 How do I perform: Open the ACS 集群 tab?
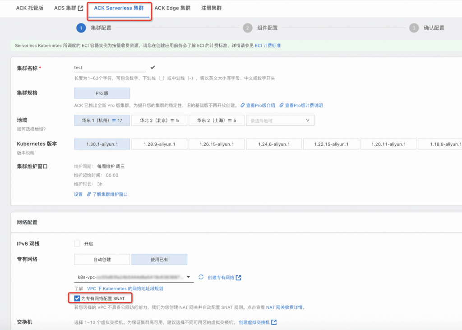[65, 8]
